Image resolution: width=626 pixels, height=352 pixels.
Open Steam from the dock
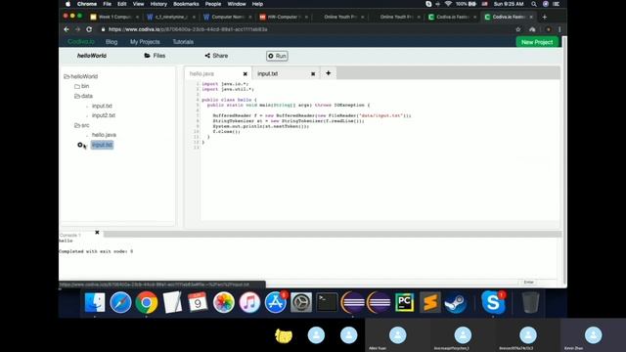(x=456, y=302)
